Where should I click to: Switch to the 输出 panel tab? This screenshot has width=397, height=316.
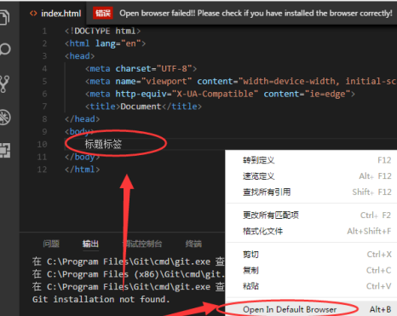pyautogui.click(x=90, y=244)
